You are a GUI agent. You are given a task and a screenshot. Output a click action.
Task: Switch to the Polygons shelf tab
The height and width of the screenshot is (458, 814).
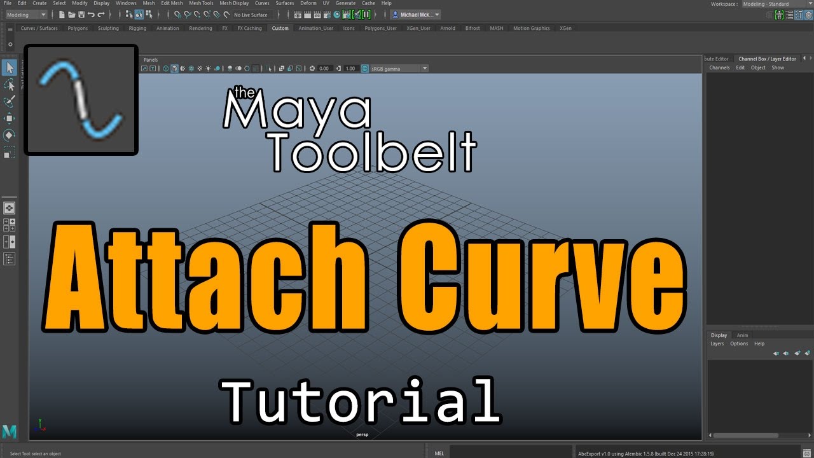(x=78, y=28)
